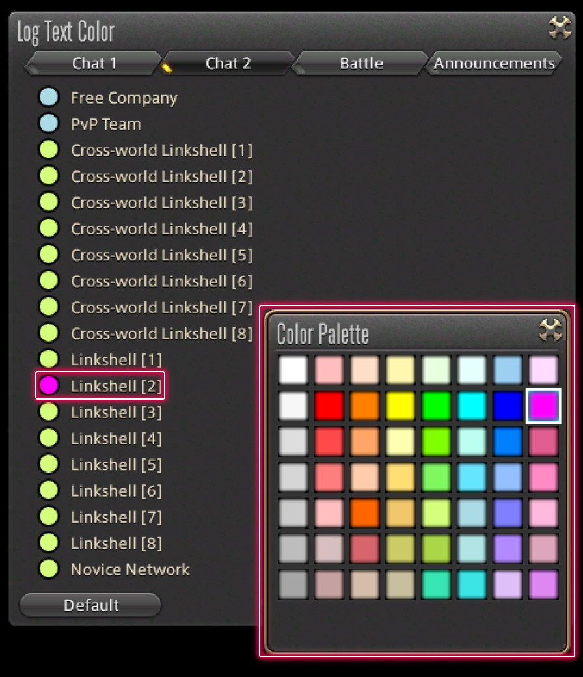Click the Cross-world Linkshell [5] color circle
583x677 pixels.
click(x=49, y=255)
